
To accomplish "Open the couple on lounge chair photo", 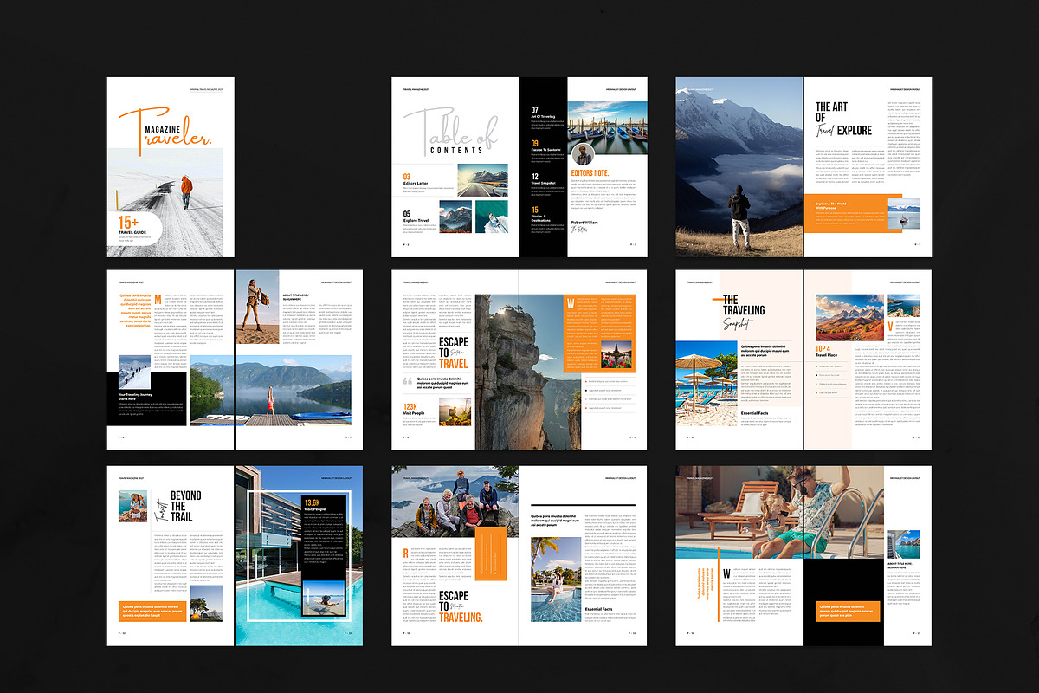I will point(779,512).
